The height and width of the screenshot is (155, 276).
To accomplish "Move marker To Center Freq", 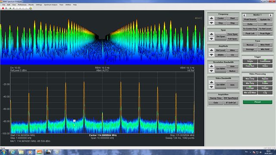I will tap(250, 29).
